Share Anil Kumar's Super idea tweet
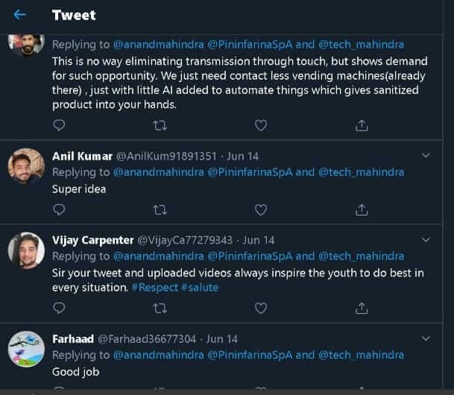 (362, 210)
